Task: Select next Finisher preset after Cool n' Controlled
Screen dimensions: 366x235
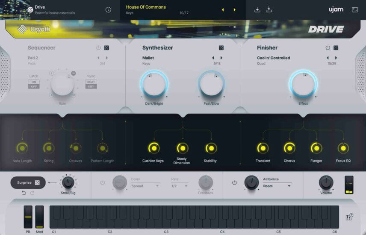Action: [x=336, y=58]
